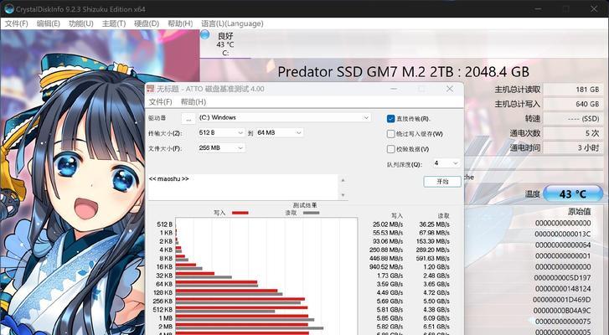Close the ATTO disk benchmark window
609x335 pixels.
click(449, 89)
